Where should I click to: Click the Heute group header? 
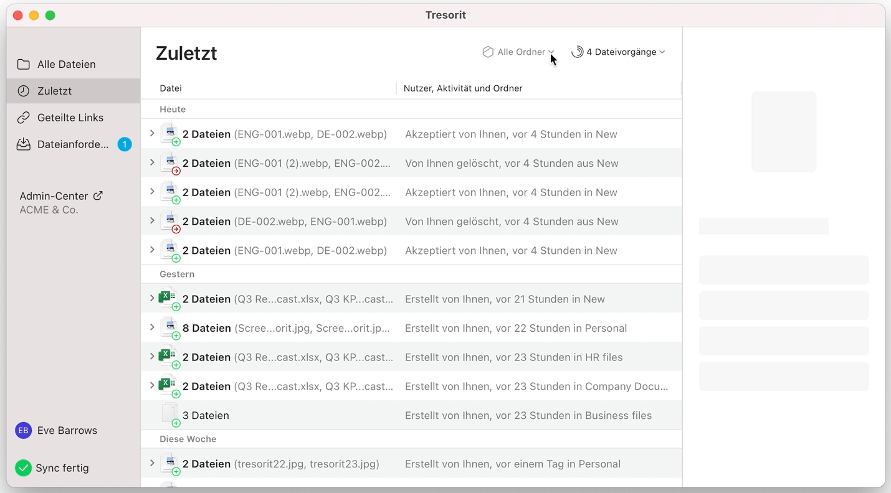coord(173,110)
